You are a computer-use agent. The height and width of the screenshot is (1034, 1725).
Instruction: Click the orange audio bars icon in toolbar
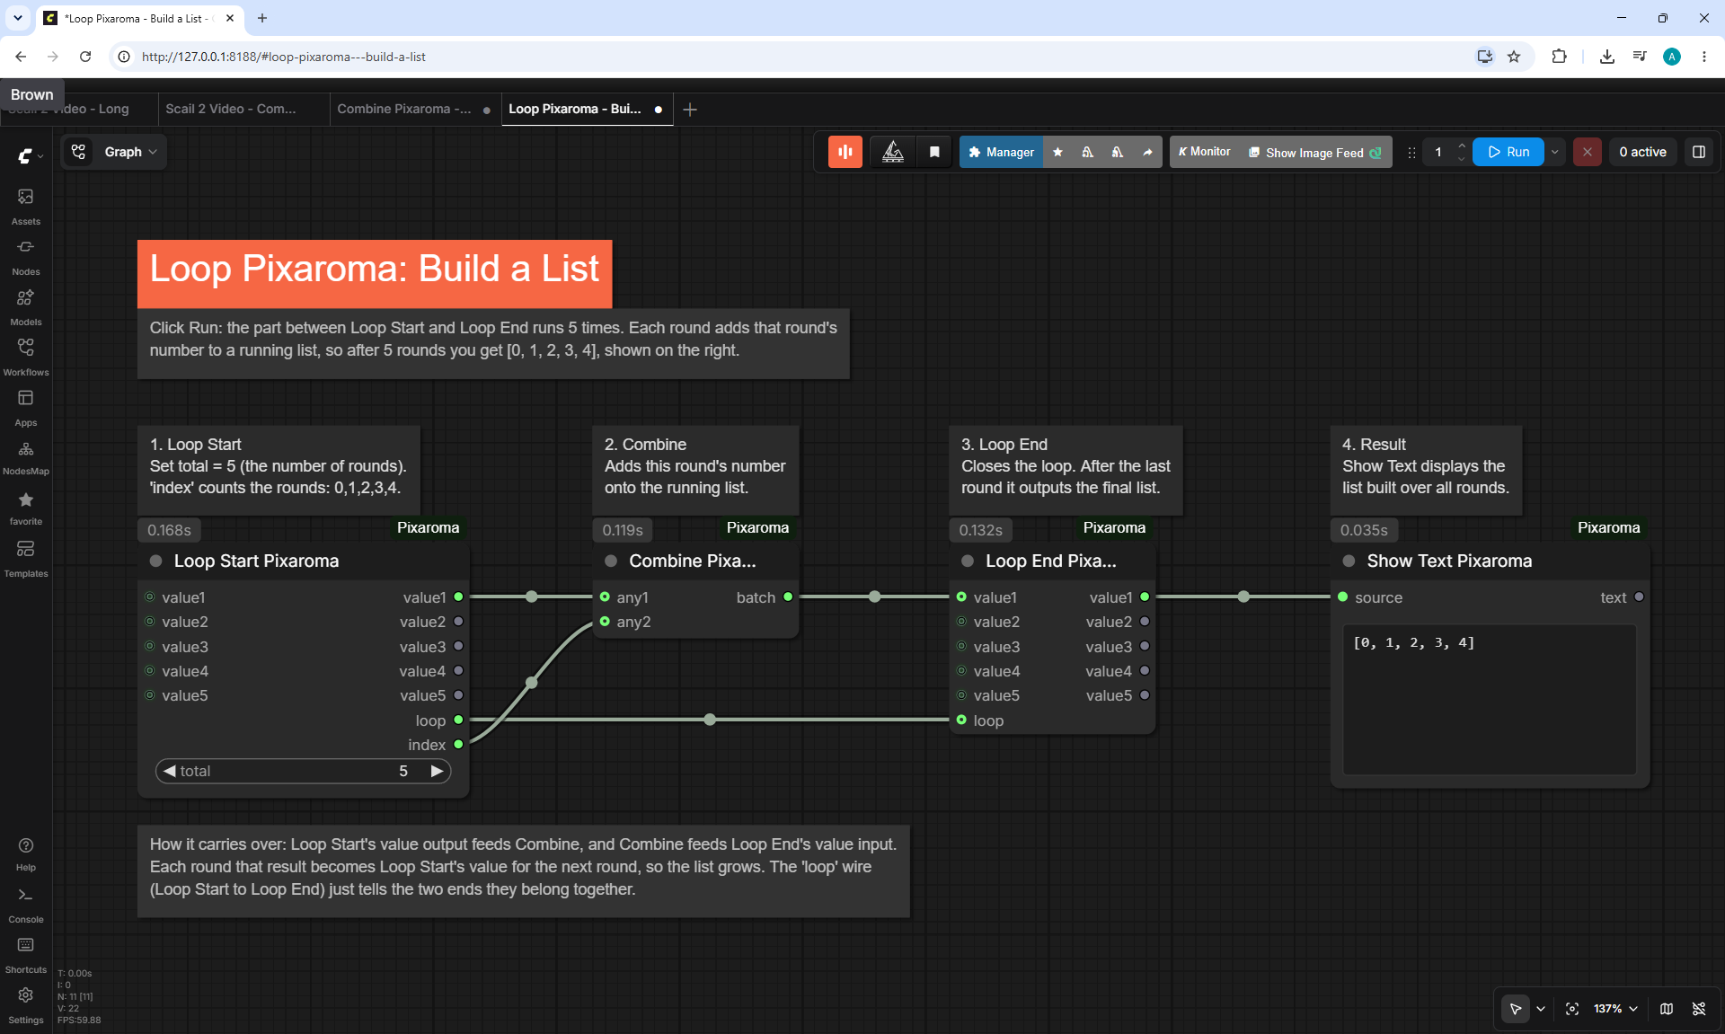[845, 152]
